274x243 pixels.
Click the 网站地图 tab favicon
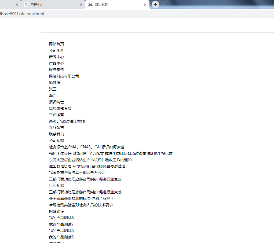pos(90,5)
